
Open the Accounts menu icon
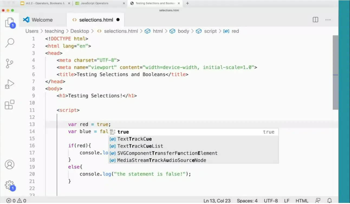pyautogui.click(x=10, y=165)
